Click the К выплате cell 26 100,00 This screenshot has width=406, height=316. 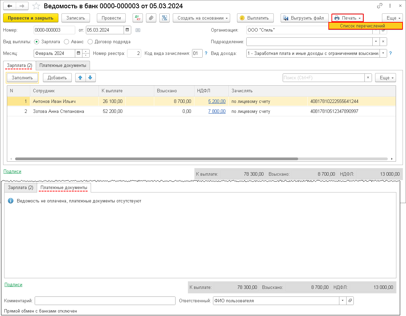pos(112,101)
